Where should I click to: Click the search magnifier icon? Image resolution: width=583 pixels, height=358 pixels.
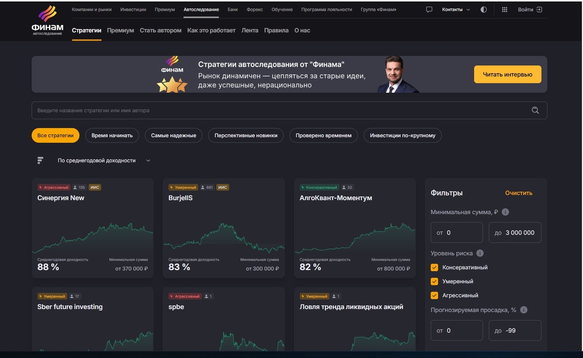click(535, 110)
